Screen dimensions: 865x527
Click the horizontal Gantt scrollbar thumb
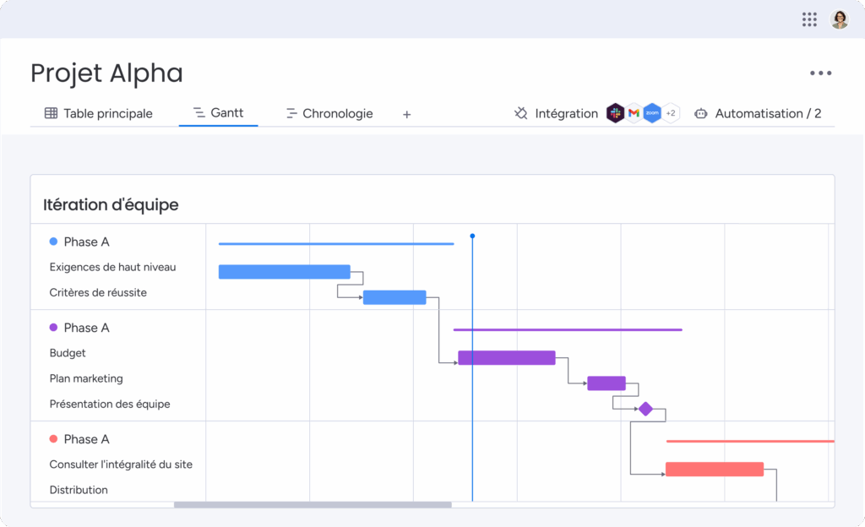[x=313, y=504]
